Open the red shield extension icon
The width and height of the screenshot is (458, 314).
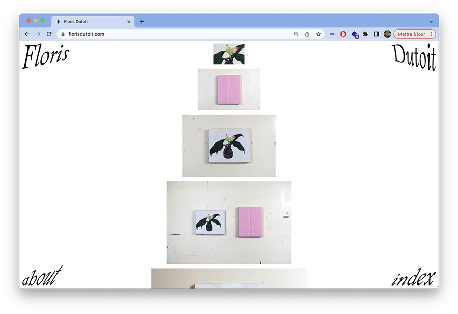point(343,34)
